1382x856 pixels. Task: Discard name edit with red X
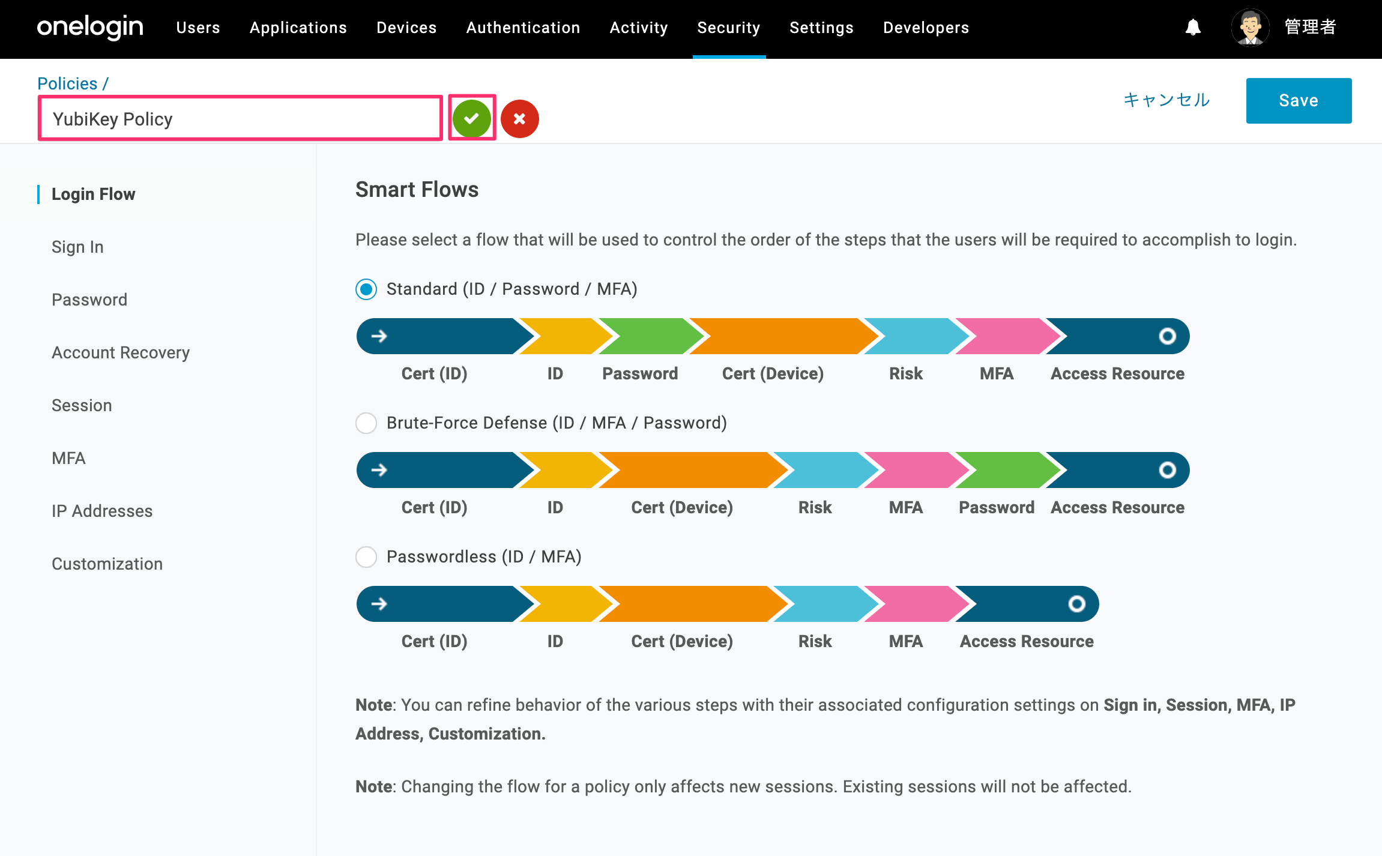(x=520, y=119)
